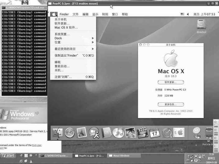Expand the Dock submenu arrow
Screen dimensions: 219x164
pyautogui.click(x=93, y=38)
